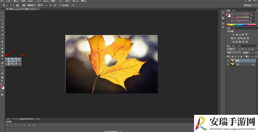
Task: Click the R color slider
Action: (241, 14)
